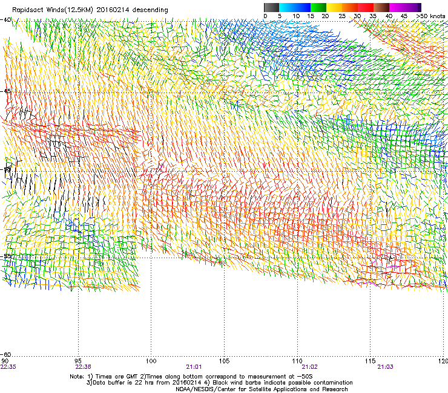Click the longitude label '100'
Viewport: 448px width, 393px height.
[151, 362]
